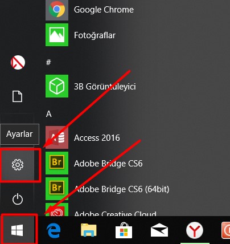The image size is (230, 244).
Task: Click the Windows Start button
Action: pyautogui.click(x=17, y=230)
